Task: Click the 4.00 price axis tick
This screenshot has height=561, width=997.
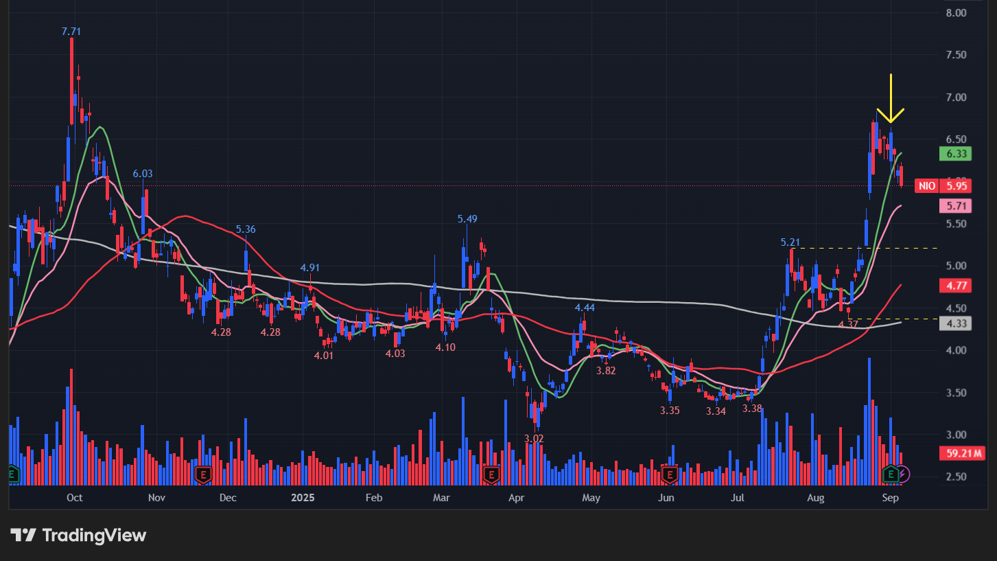Action: [956, 351]
